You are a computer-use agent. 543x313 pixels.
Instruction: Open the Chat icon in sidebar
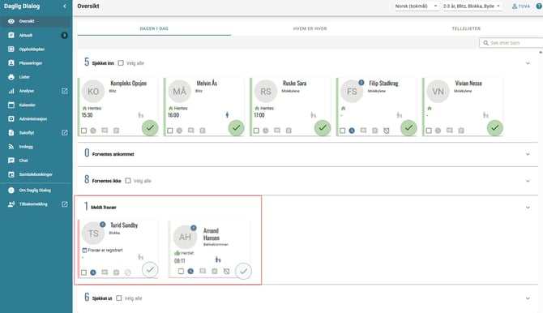[11, 161]
